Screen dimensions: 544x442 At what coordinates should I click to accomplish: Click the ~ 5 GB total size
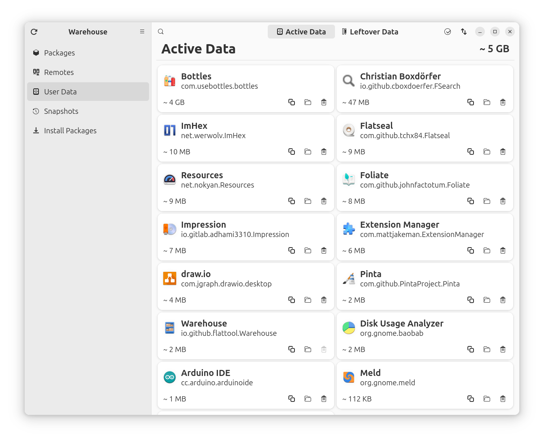pos(494,49)
